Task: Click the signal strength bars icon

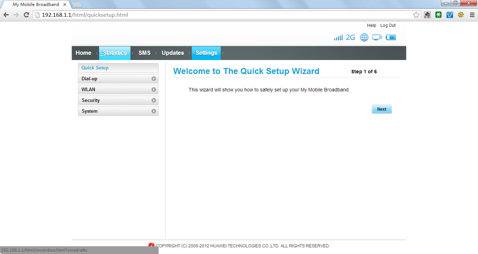Action: click(338, 37)
